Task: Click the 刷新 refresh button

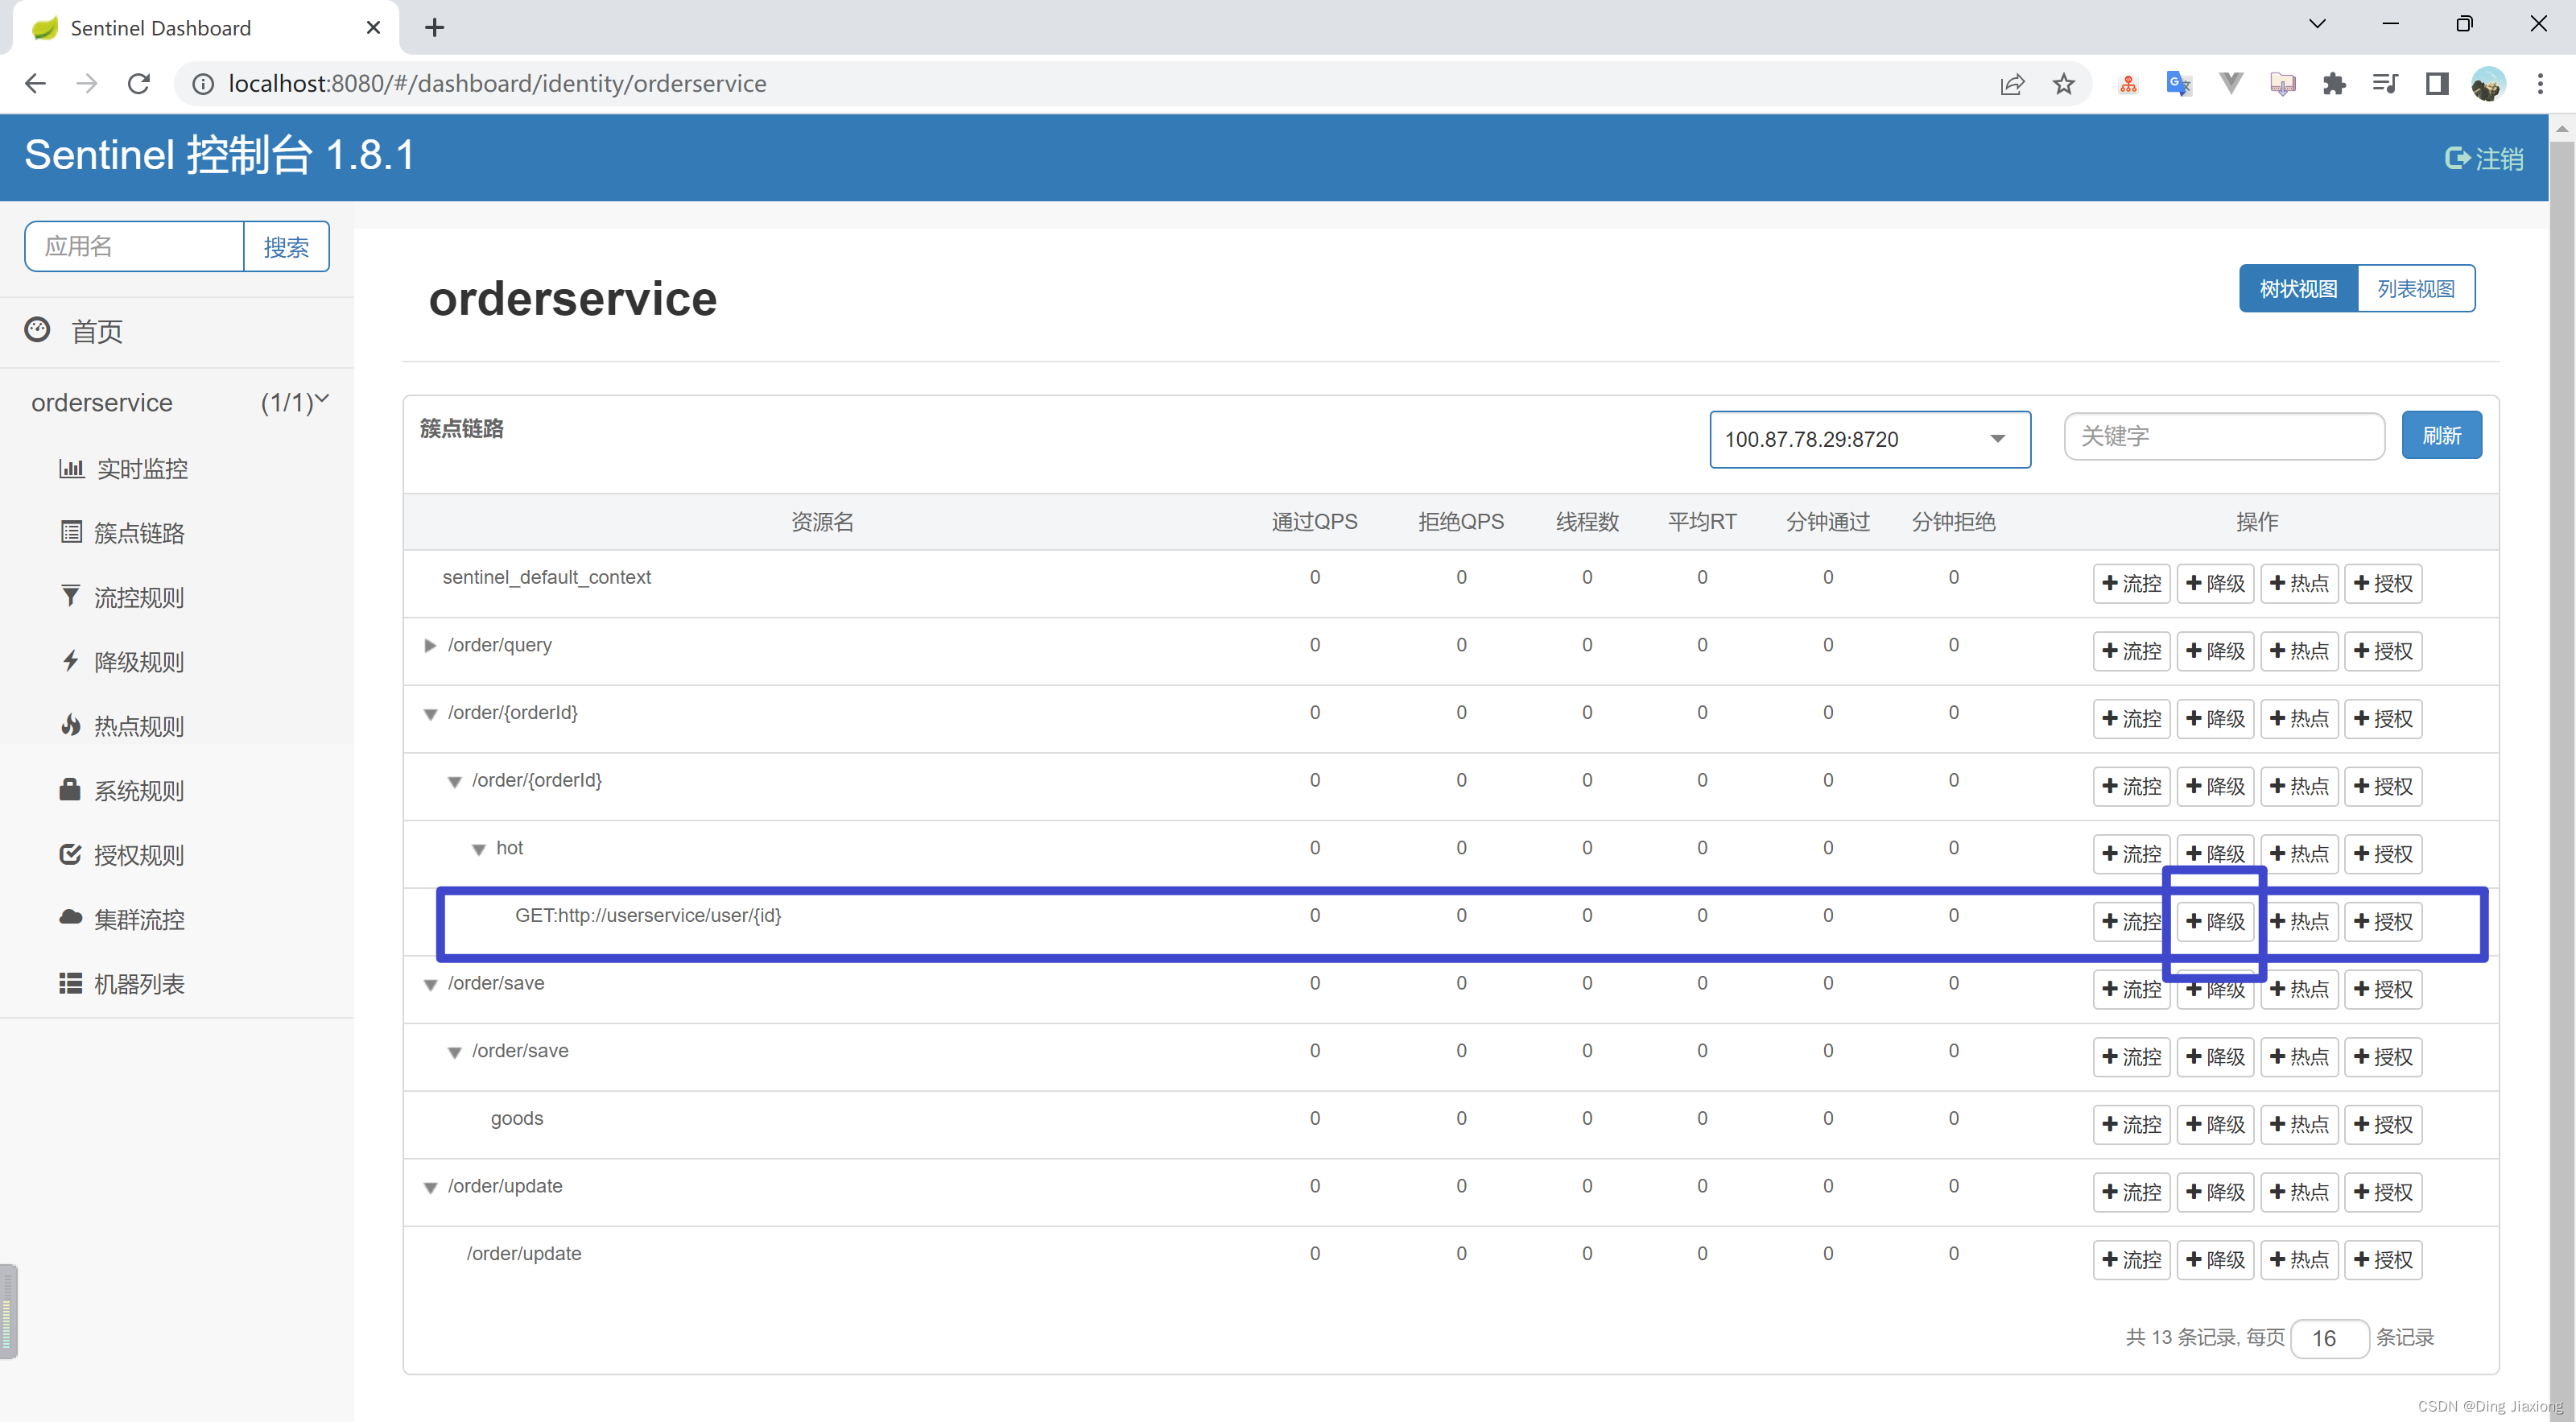Action: [2440, 436]
